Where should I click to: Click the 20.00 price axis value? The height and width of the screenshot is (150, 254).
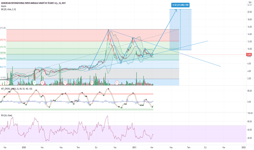coord(250,12)
